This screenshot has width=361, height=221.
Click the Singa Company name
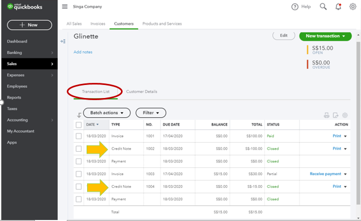point(88,7)
